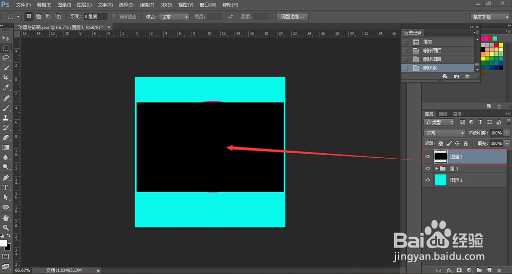This screenshot has height=274, width=512.
Task: Open the 文件(F) menu
Action: click(x=23, y=5)
